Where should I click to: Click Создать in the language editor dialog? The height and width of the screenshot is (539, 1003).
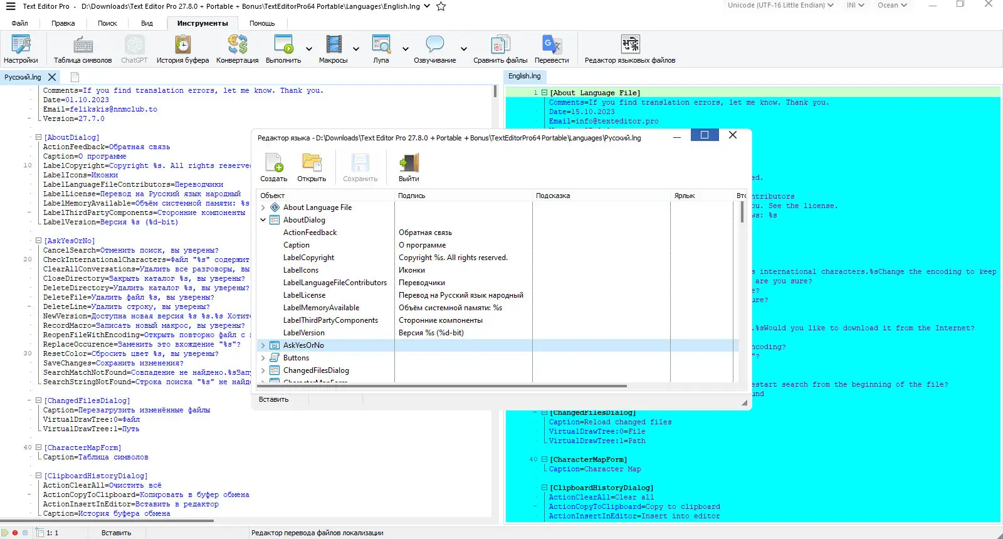(x=274, y=168)
